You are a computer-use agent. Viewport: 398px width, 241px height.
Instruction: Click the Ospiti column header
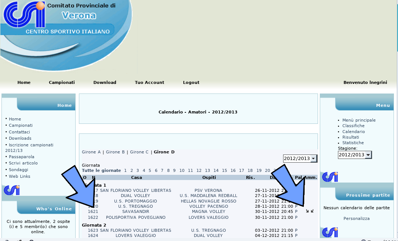pos(209,177)
